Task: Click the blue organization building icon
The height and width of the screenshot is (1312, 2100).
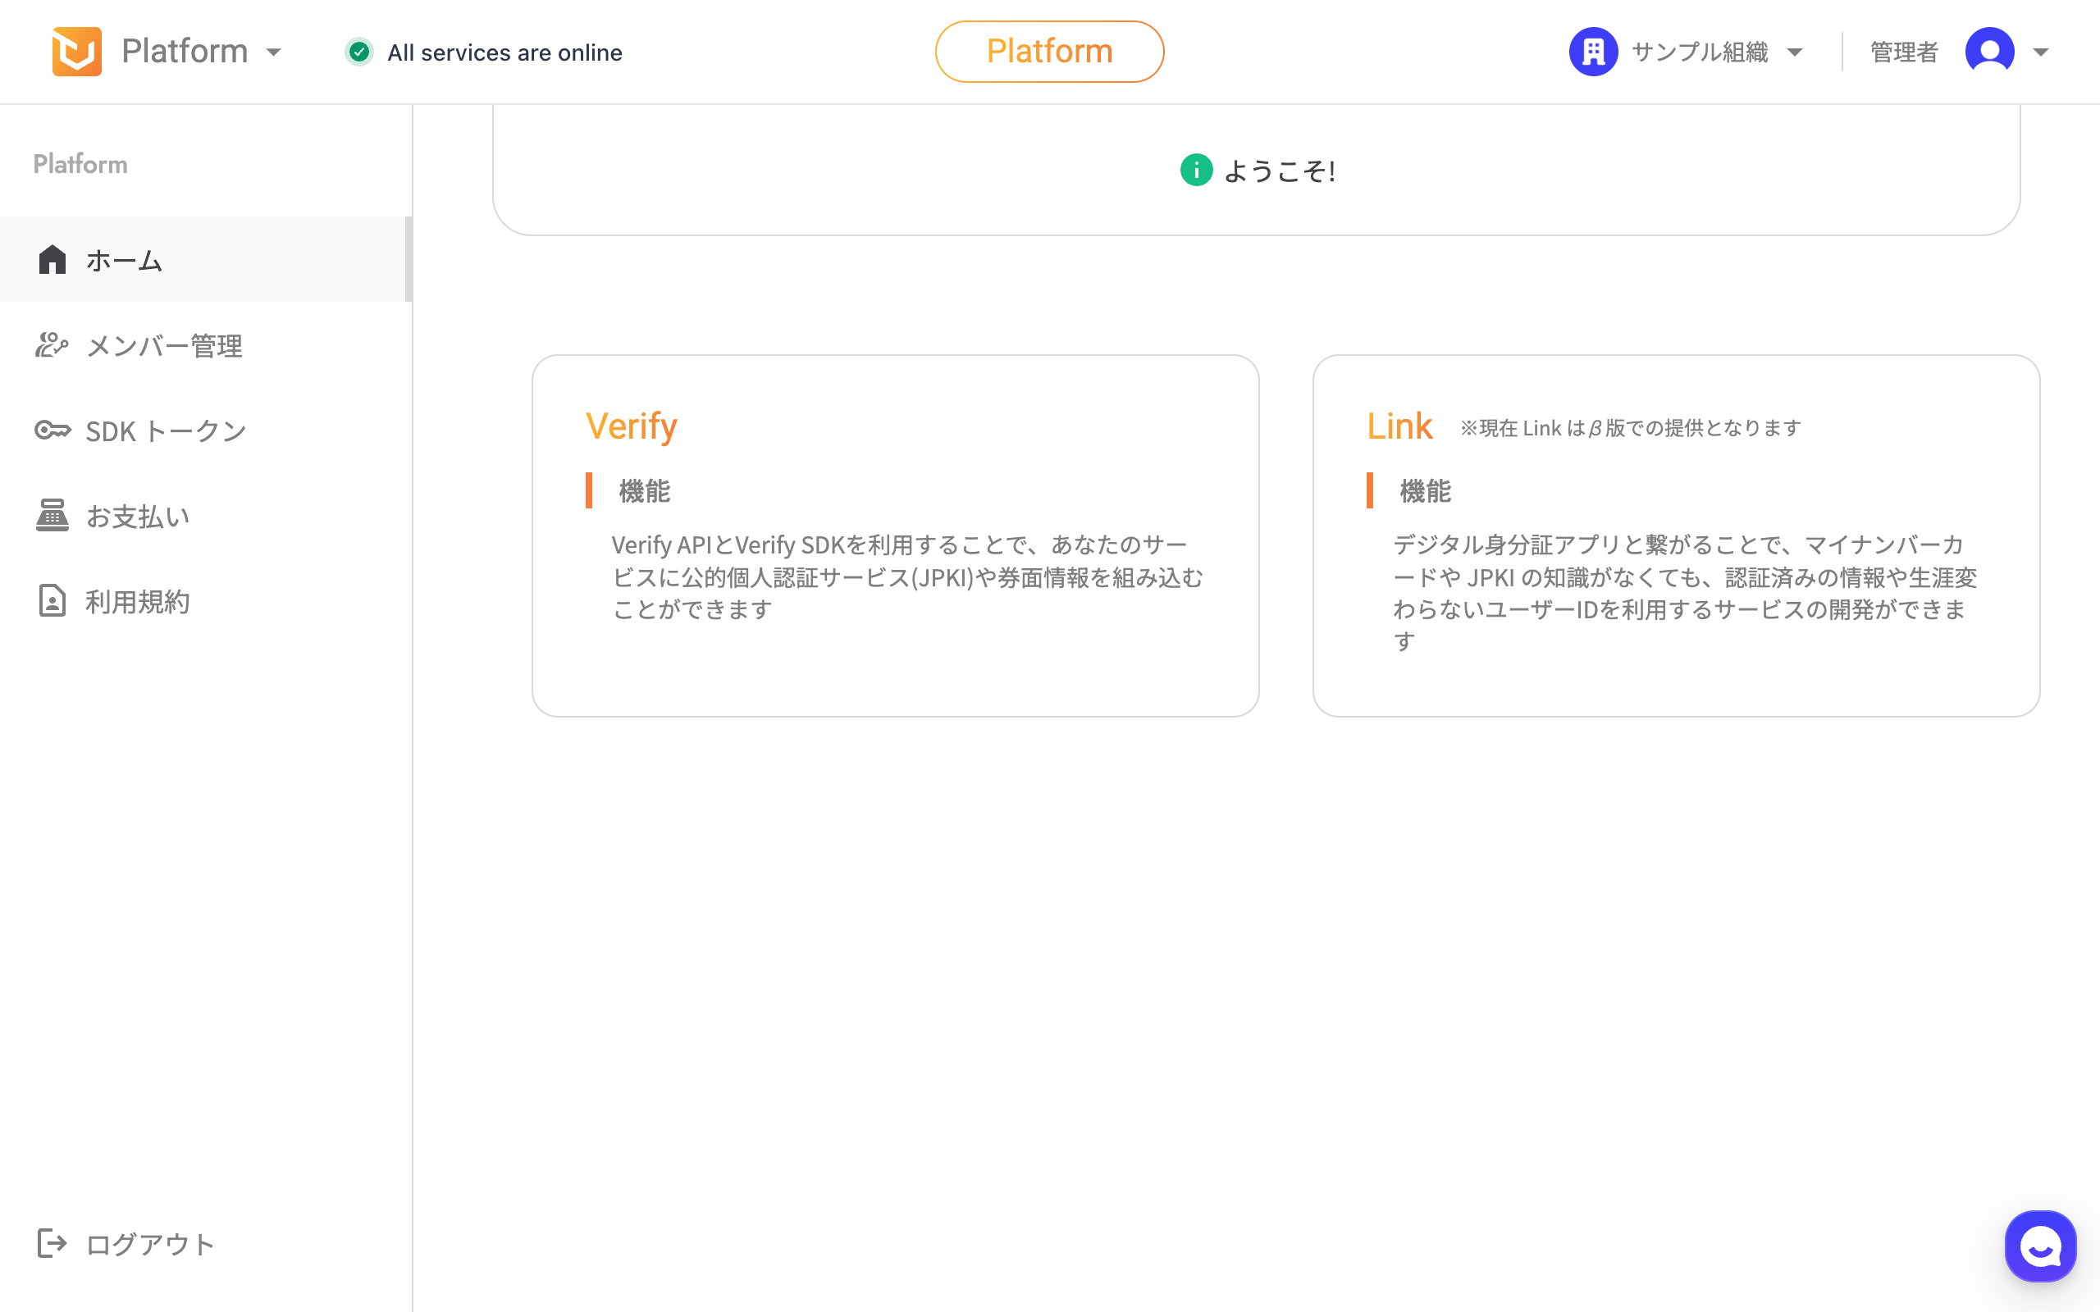Action: (1593, 52)
